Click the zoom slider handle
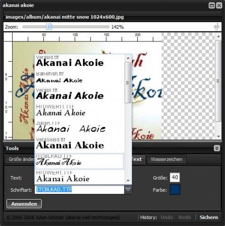This screenshot has height=226, width=225. [x=49, y=27]
